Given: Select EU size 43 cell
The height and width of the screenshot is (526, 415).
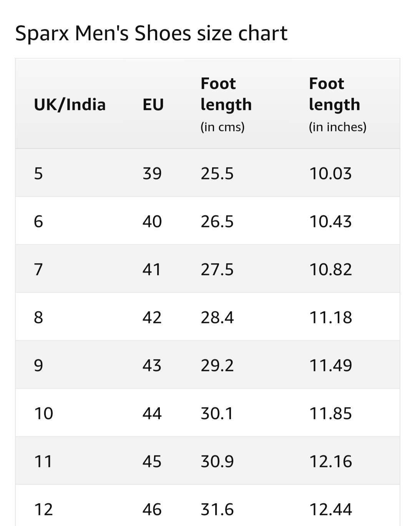Looking at the screenshot, I should [152, 366].
